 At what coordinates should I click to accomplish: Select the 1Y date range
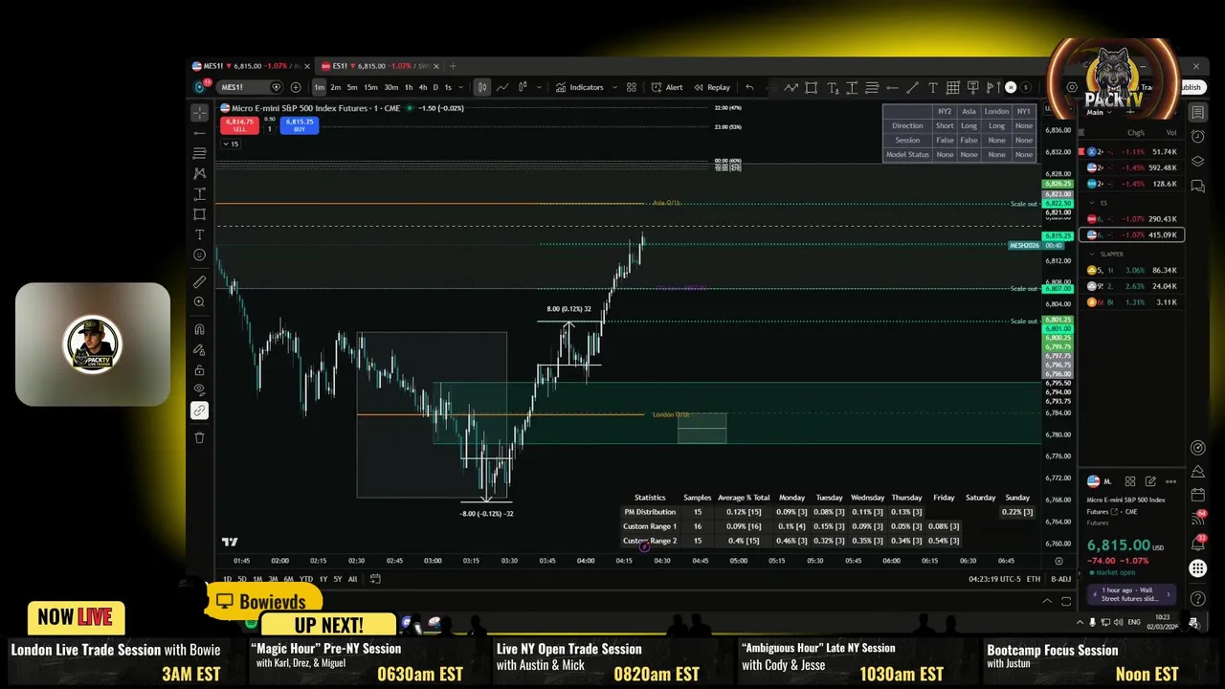coord(323,579)
